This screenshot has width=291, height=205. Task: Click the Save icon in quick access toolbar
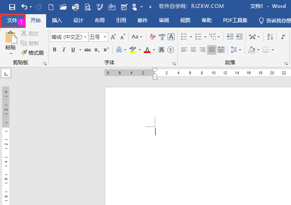coord(12,7)
